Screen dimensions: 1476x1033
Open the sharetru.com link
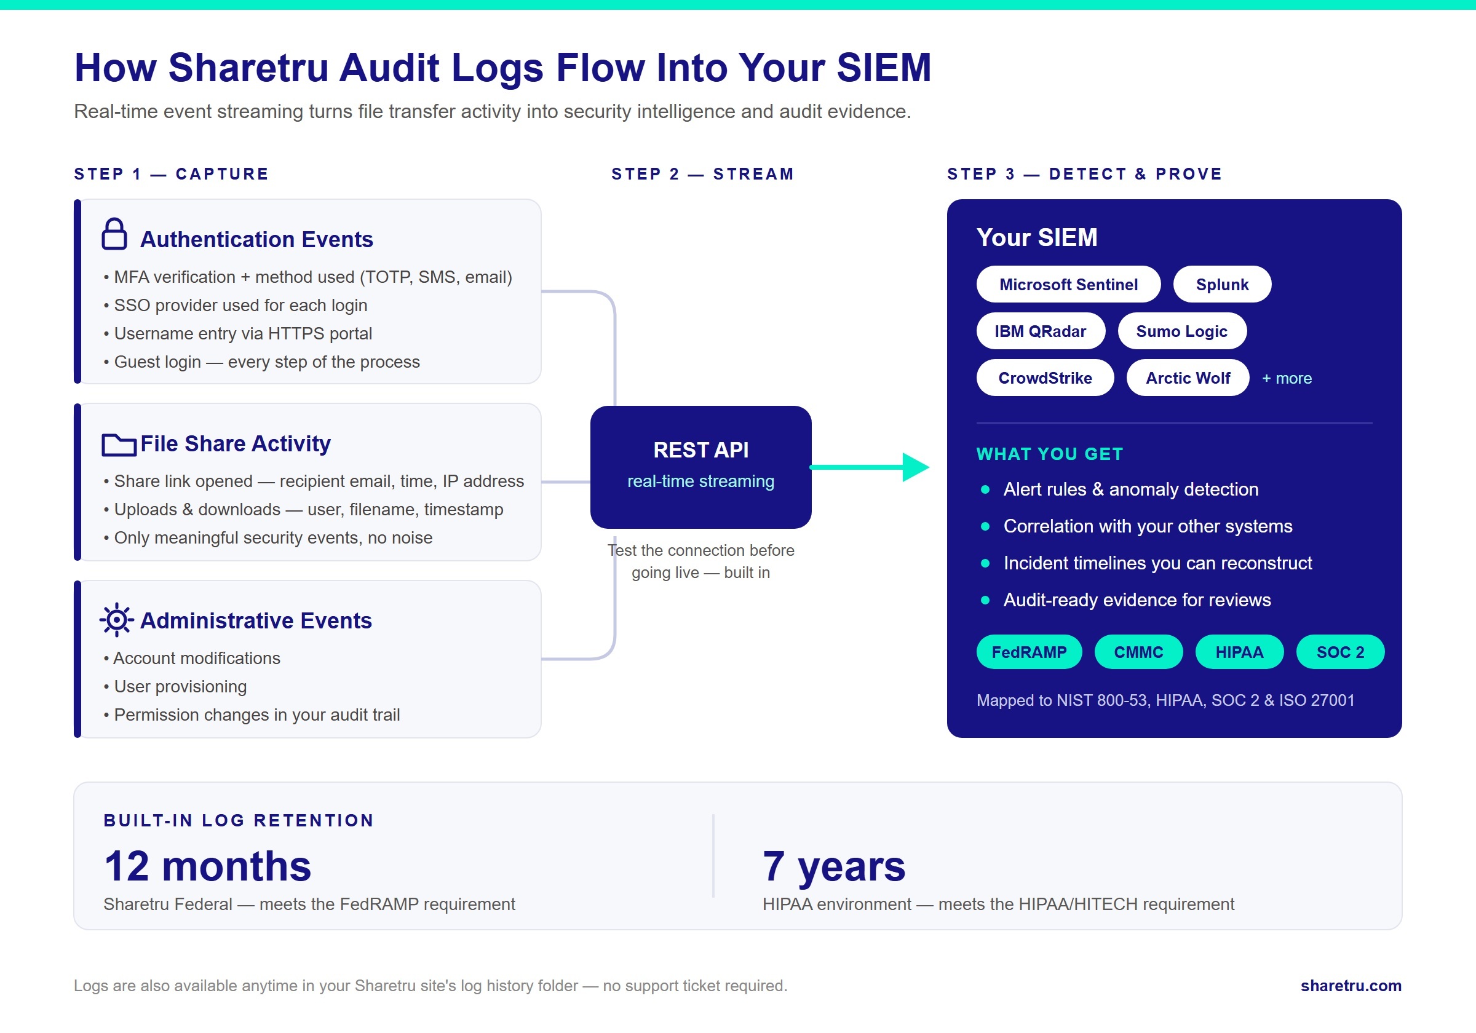click(1351, 986)
